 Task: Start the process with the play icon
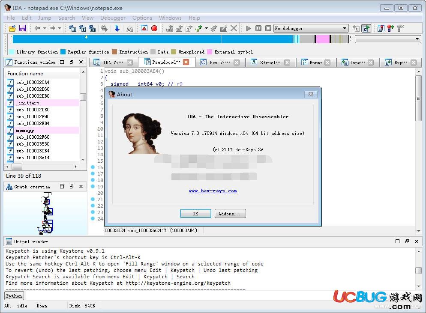coord(248,28)
